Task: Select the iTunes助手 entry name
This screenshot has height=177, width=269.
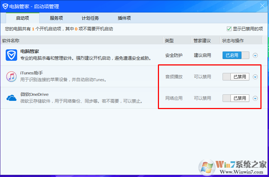Action: (31, 73)
